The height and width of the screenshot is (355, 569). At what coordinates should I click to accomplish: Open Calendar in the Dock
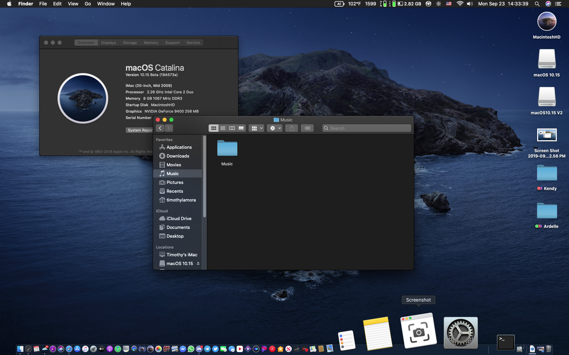(x=36, y=349)
